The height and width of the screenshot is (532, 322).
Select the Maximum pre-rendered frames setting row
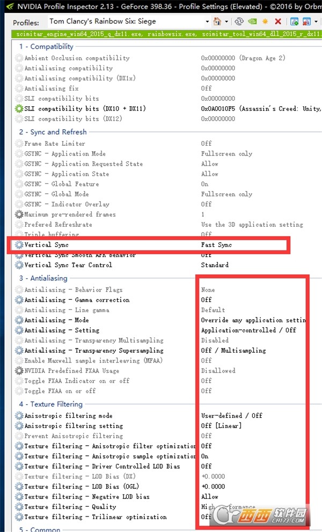[166, 215]
